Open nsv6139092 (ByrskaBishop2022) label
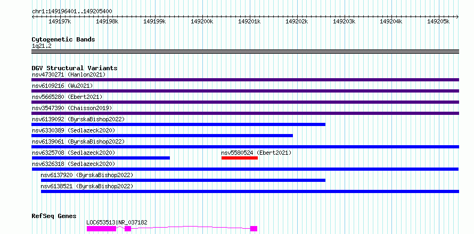Image resolution: width=474 pixels, height=234 pixels. 78,119
